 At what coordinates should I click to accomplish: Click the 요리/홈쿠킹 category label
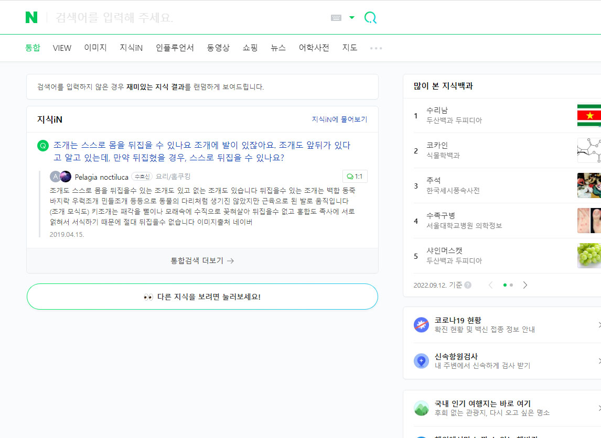(173, 177)
